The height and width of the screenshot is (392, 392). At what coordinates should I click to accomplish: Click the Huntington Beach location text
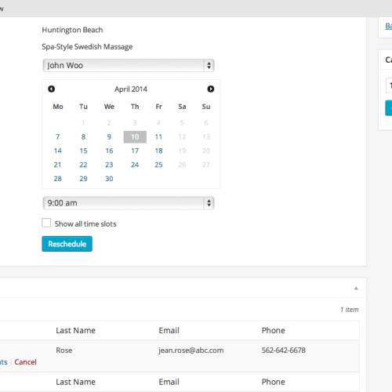[x=72, y=30]
